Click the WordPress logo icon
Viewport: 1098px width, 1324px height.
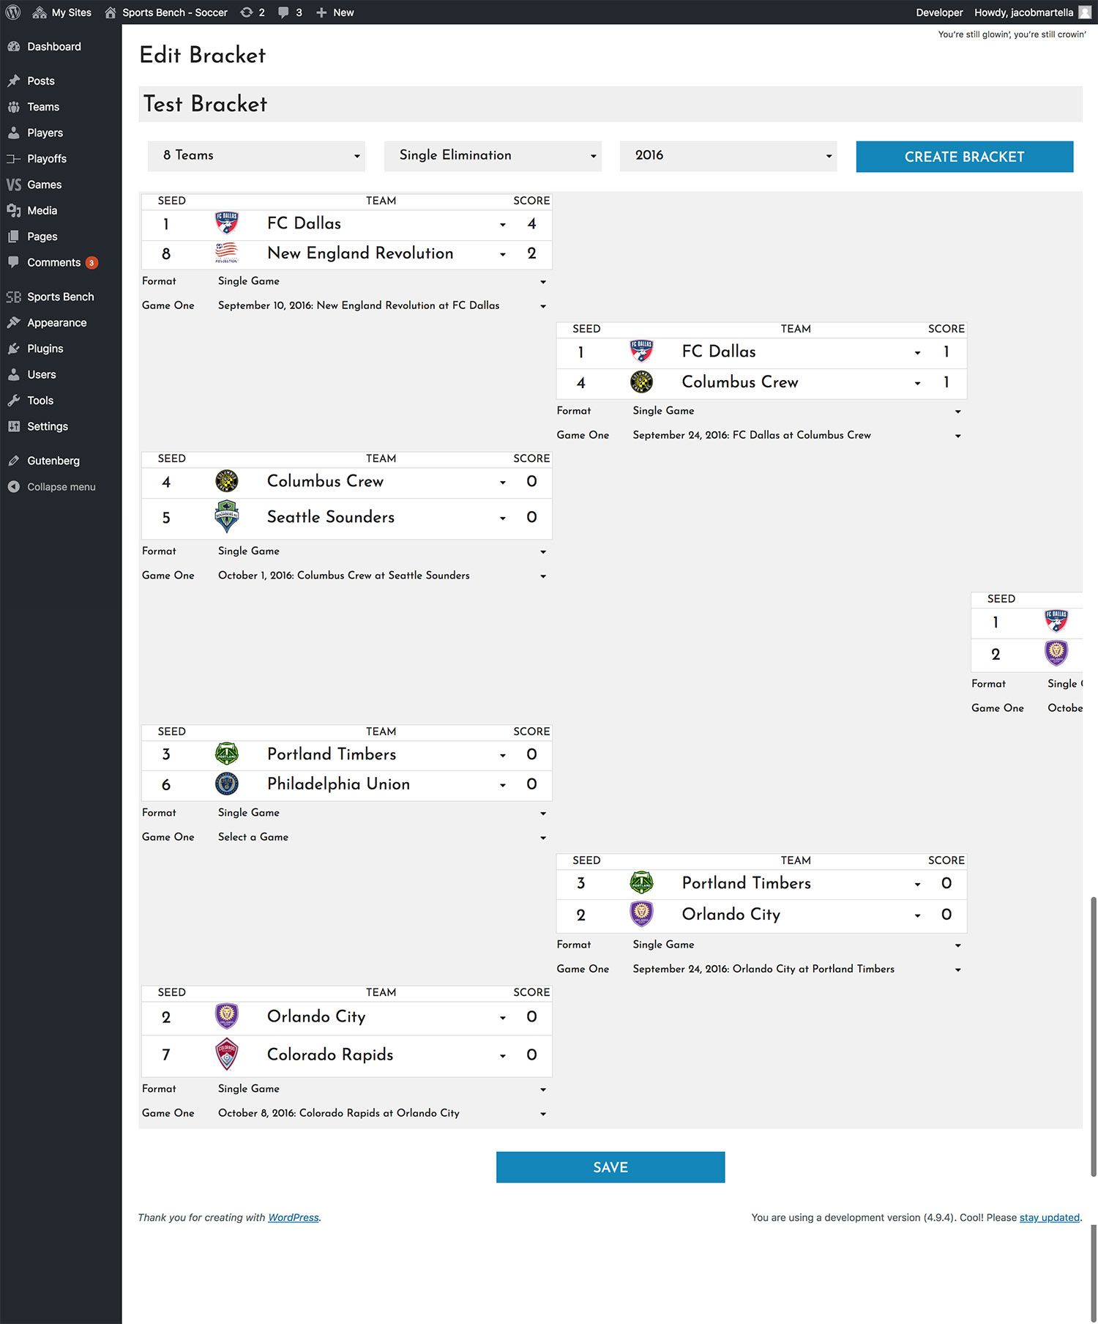13,12
